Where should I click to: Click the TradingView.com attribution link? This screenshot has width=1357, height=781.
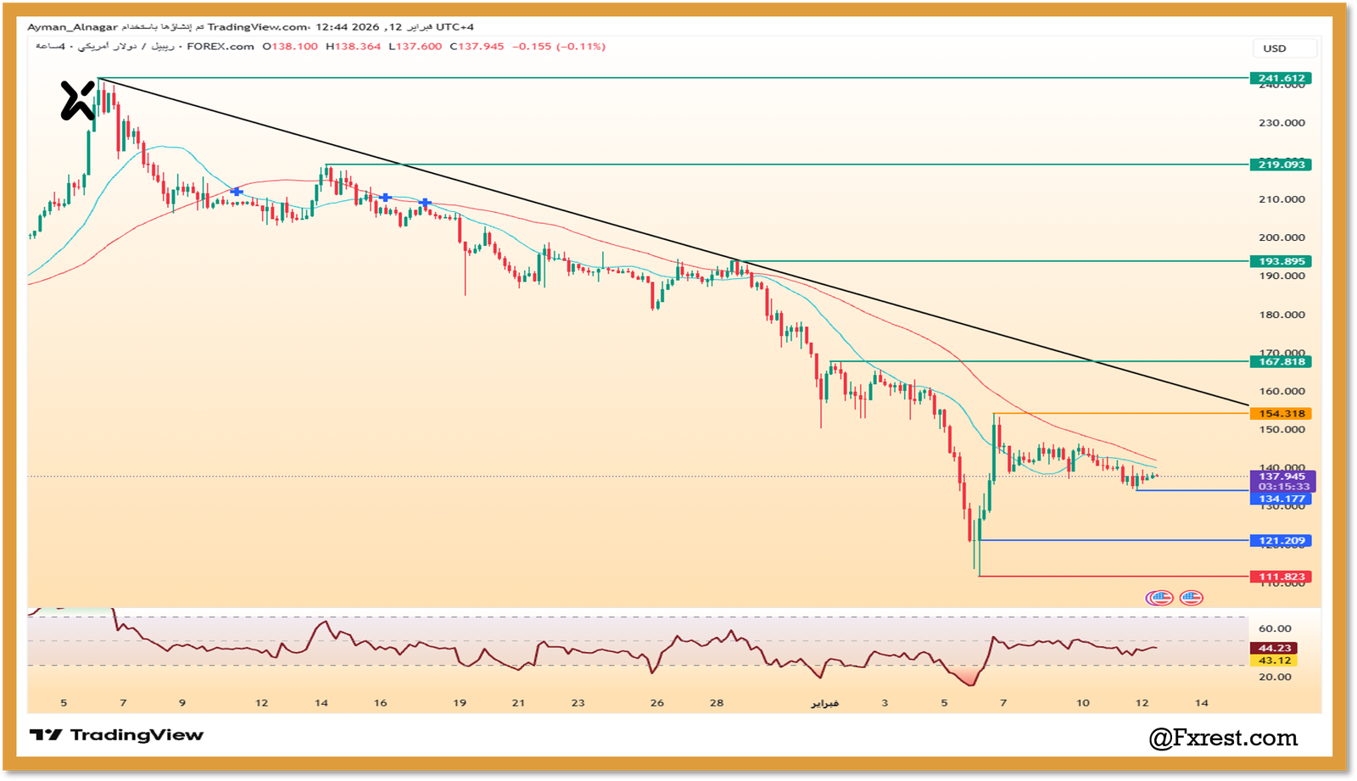tap(257, 26)
